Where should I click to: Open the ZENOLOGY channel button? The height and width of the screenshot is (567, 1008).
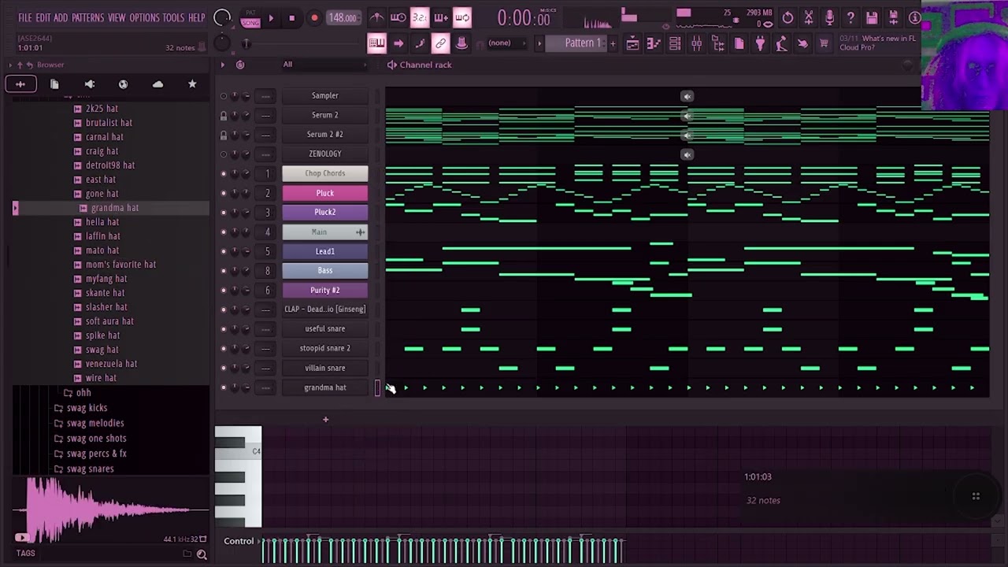coord(324,154)
